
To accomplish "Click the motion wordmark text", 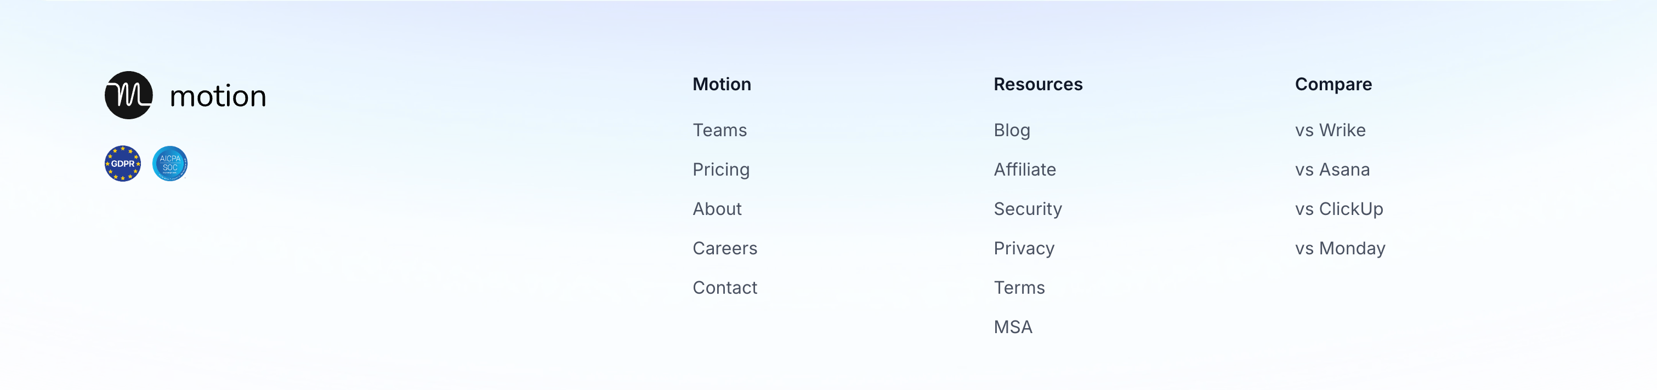I will [218, 96].
